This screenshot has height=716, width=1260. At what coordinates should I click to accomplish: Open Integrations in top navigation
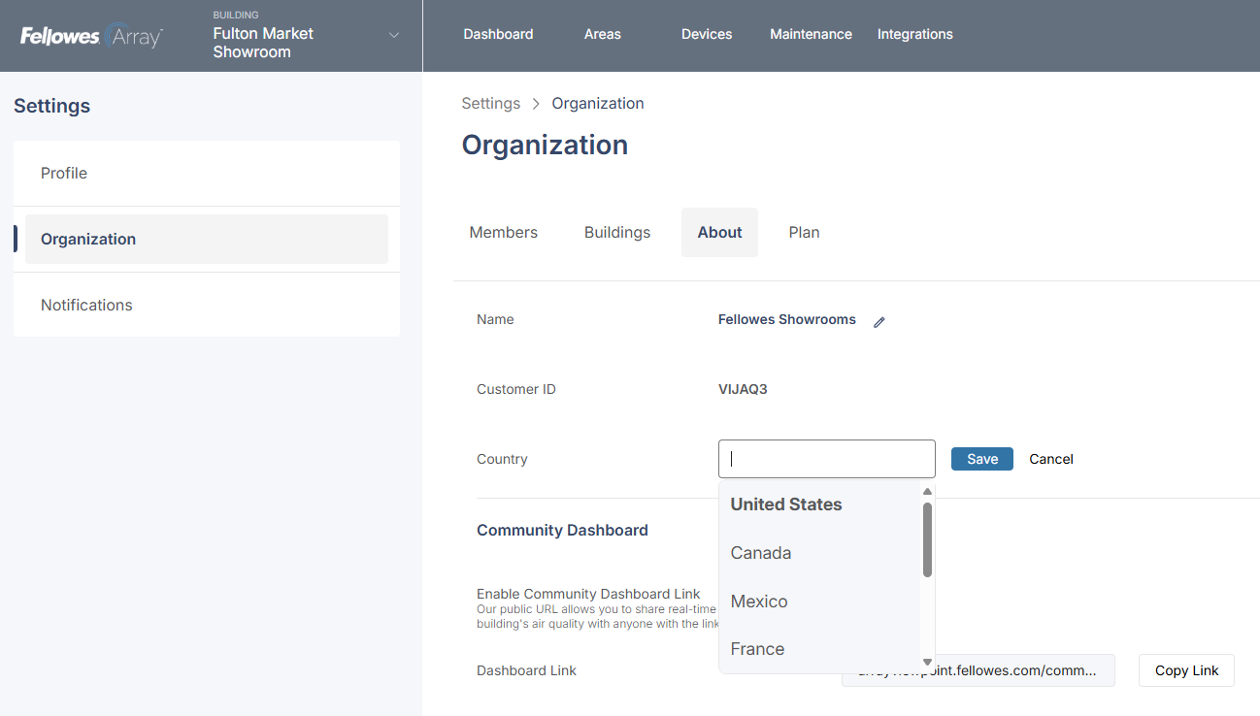tap(915, 34)
